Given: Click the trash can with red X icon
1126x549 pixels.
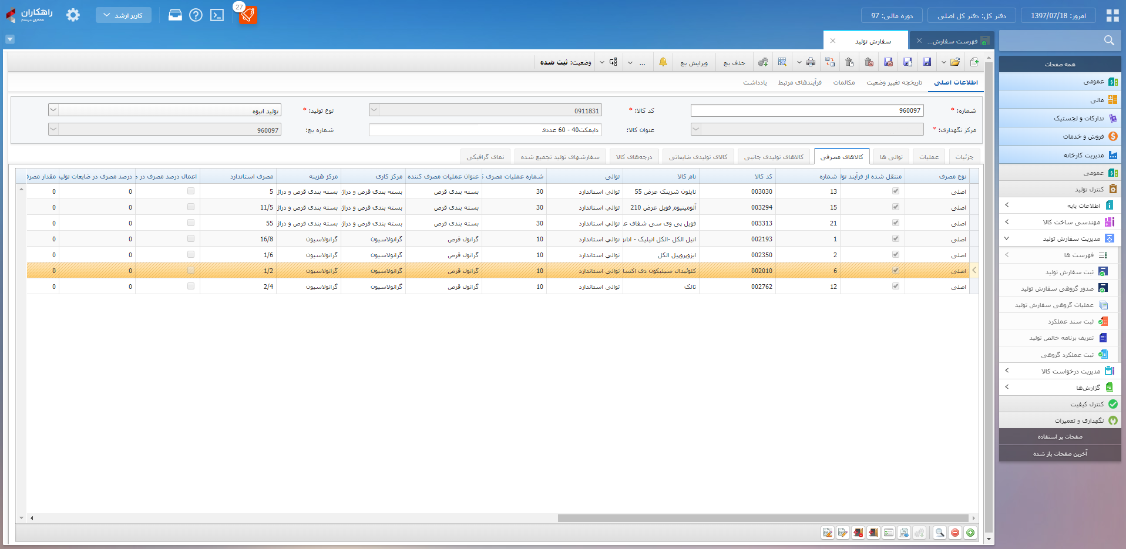Looking at the screenshot, I should 869,62.
